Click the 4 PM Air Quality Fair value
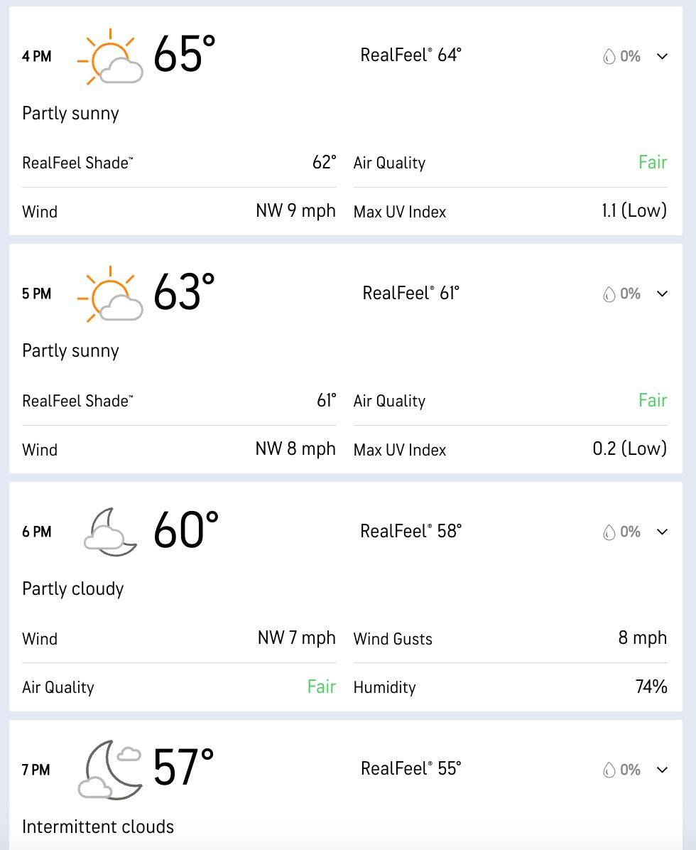The image size is (696, 850). pos(652,163)
